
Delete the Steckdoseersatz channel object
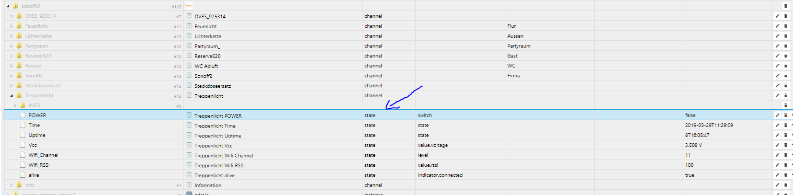coord(785,86)
